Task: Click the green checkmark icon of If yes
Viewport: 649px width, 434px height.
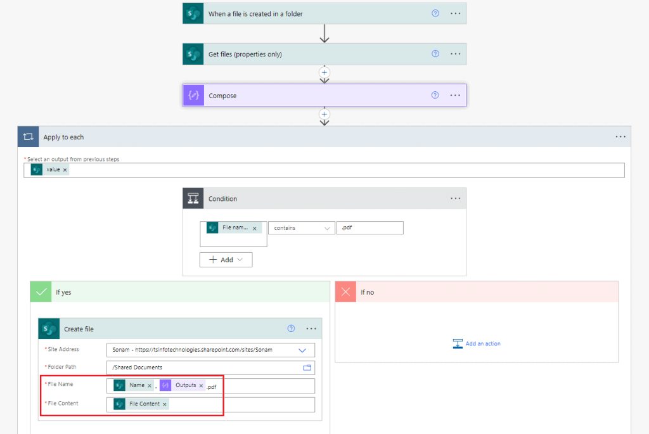Action: (41, 291)
